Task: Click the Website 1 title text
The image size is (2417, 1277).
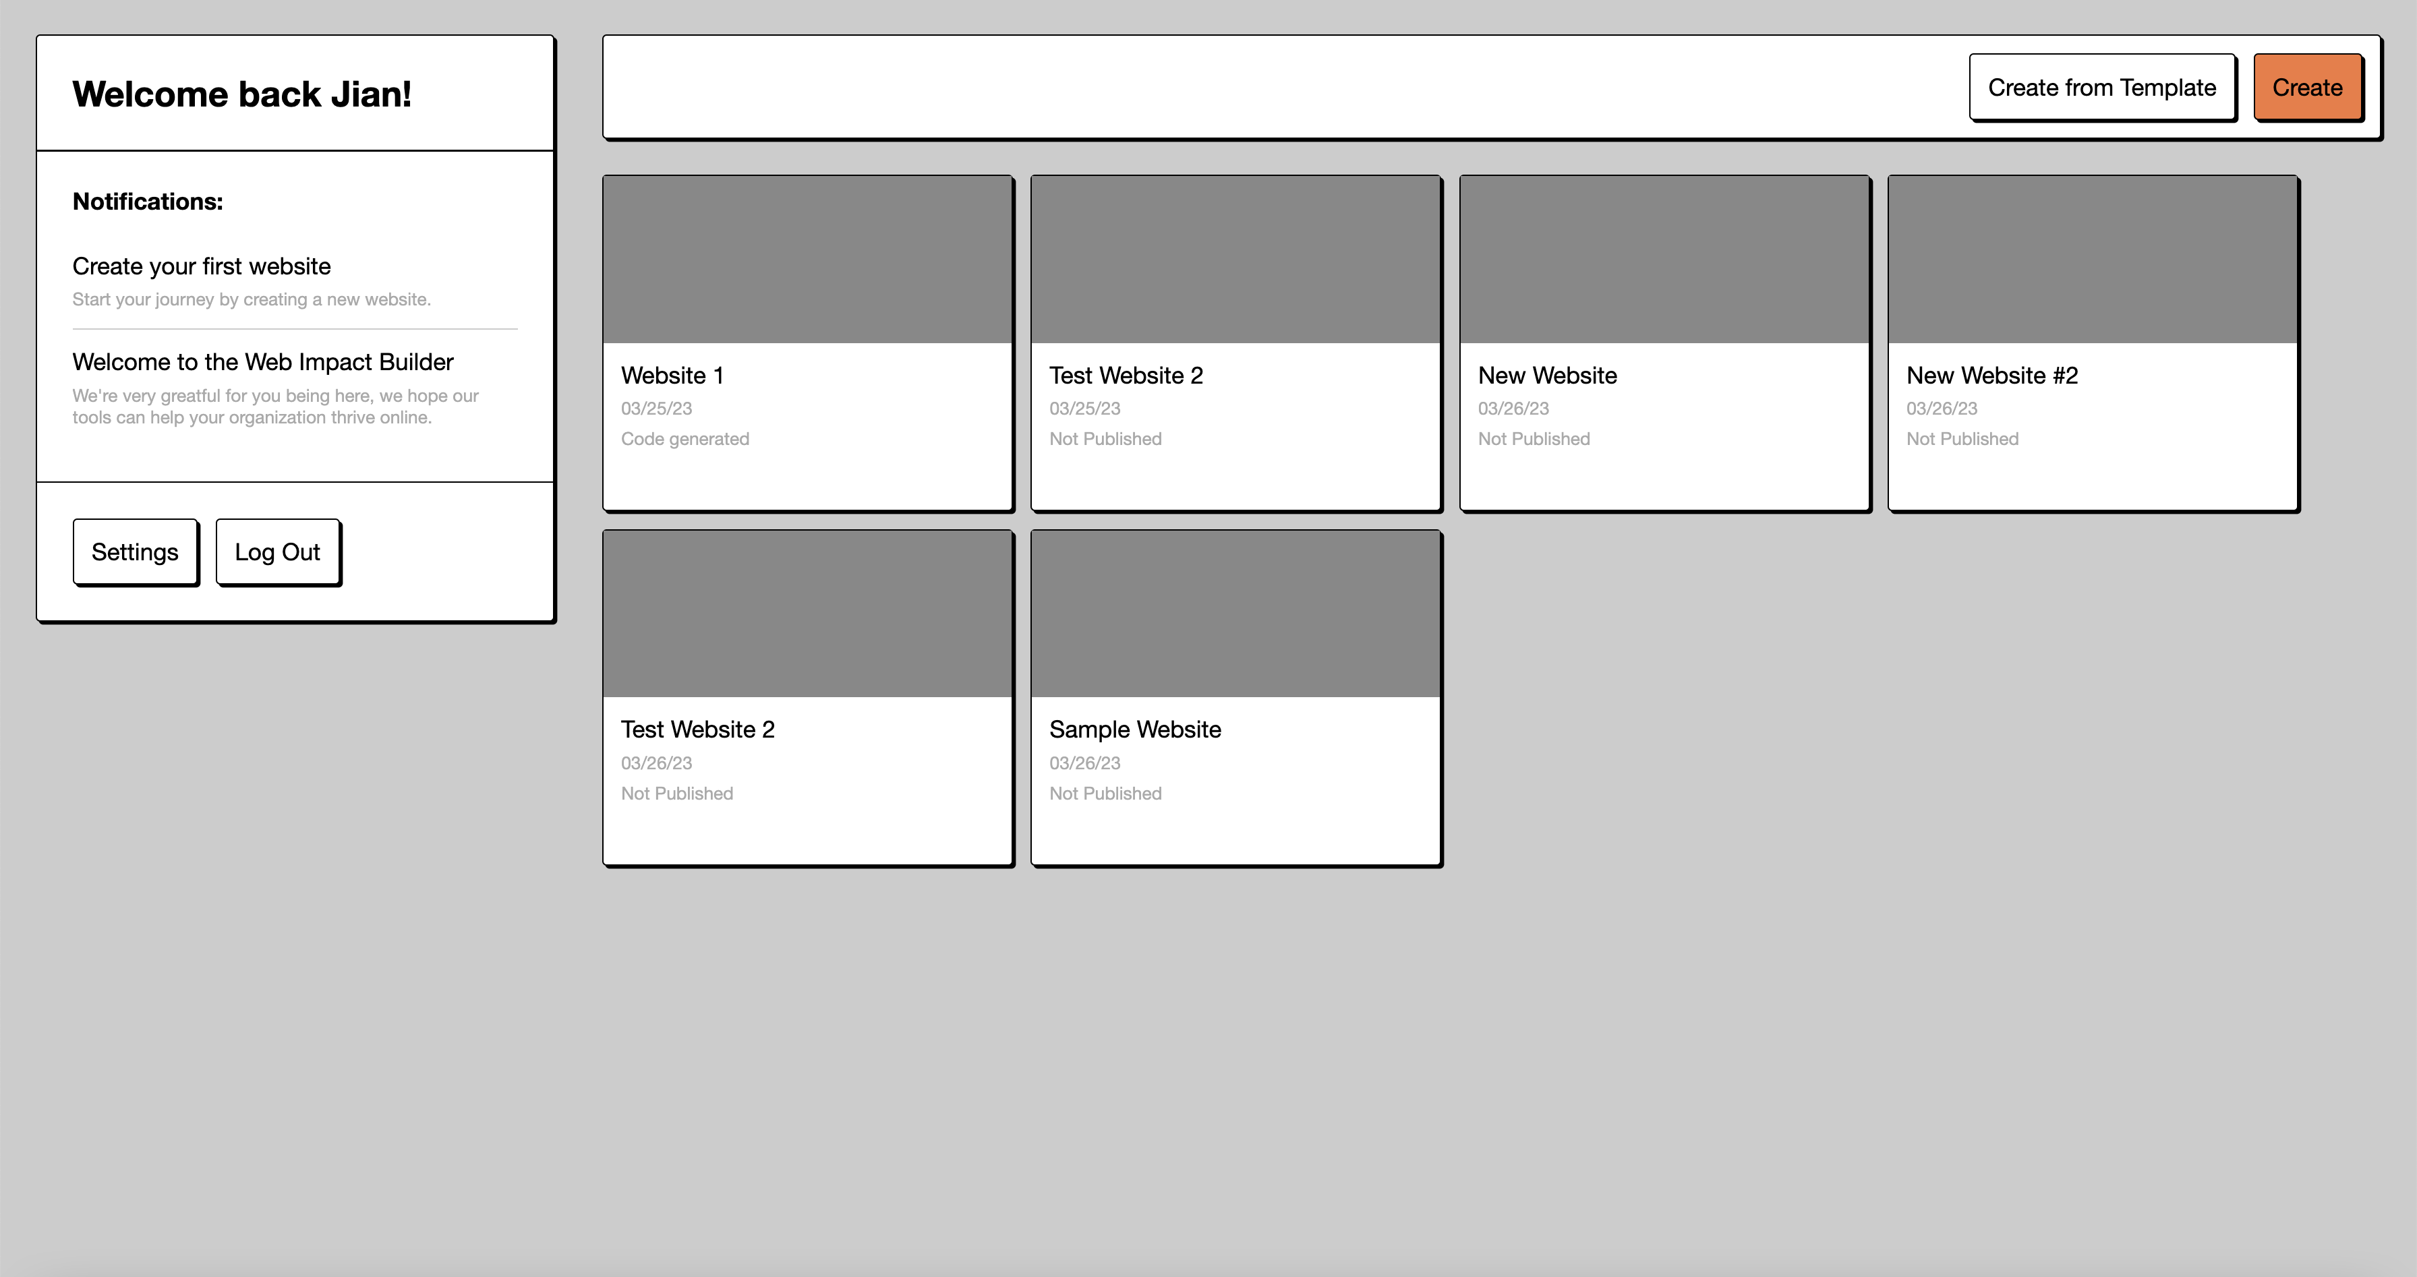Action: click(x=672, y=376)
